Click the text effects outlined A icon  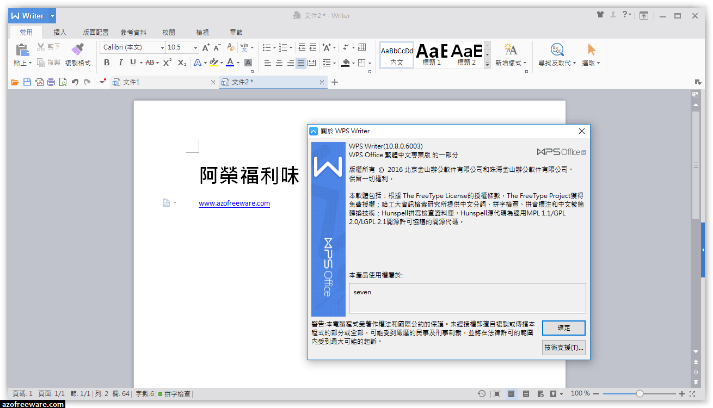coord(198,63)
